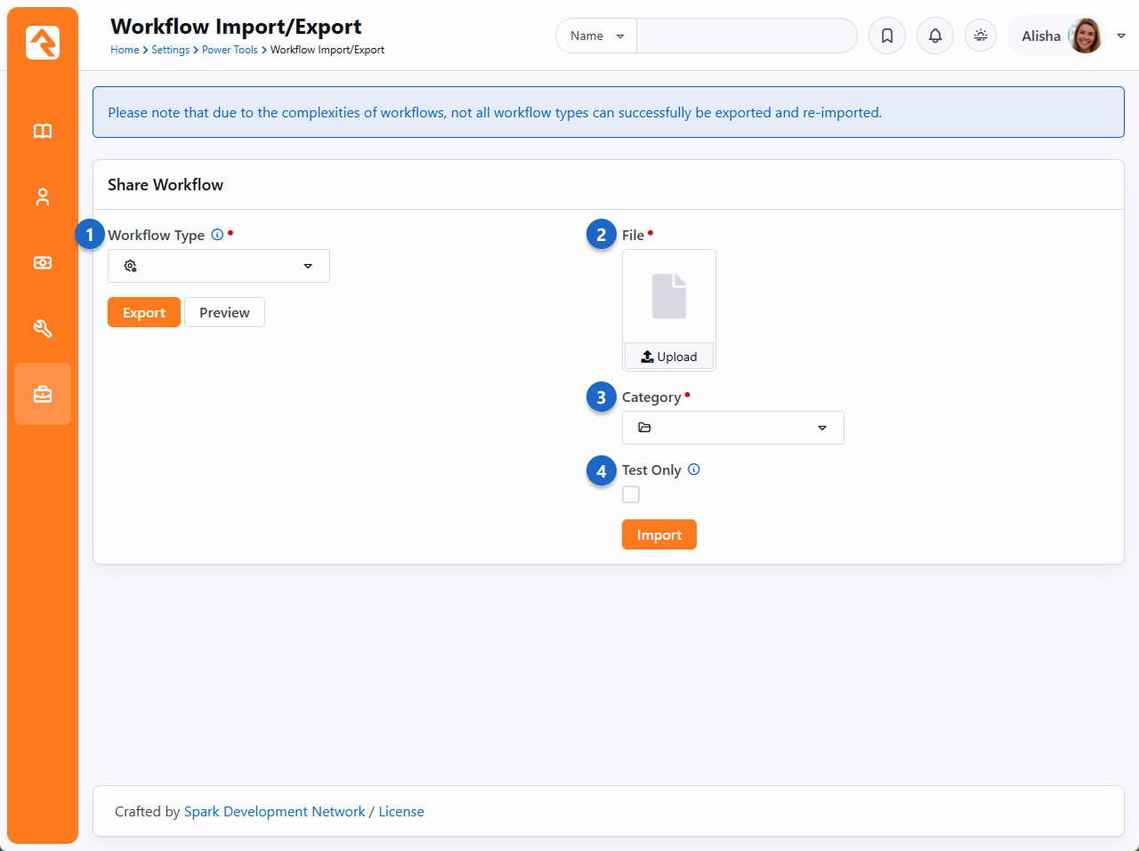Click the Rock logo icon in sidebar
Image resolution: width=1139 pixels, height=851 pixels.
click(x=42, y=43)
